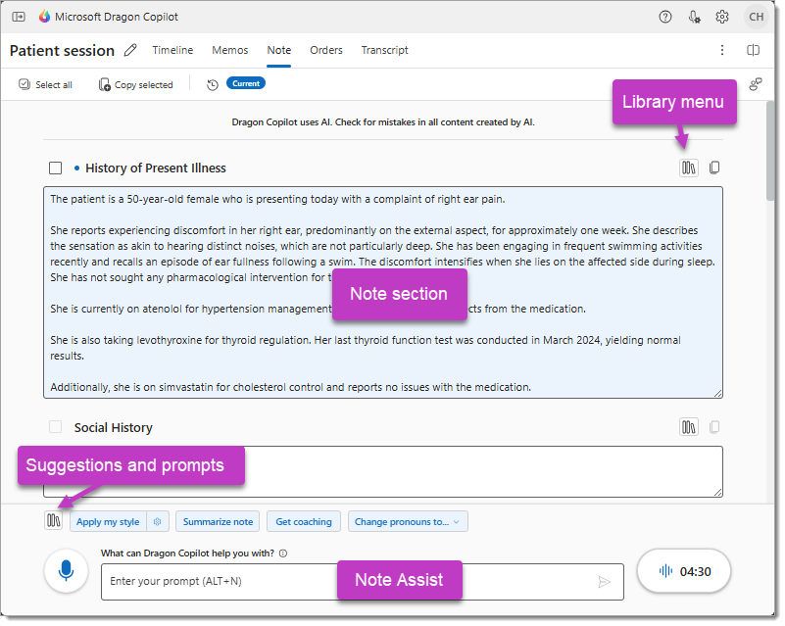Switch to the Transcript tab

point(384,50)
